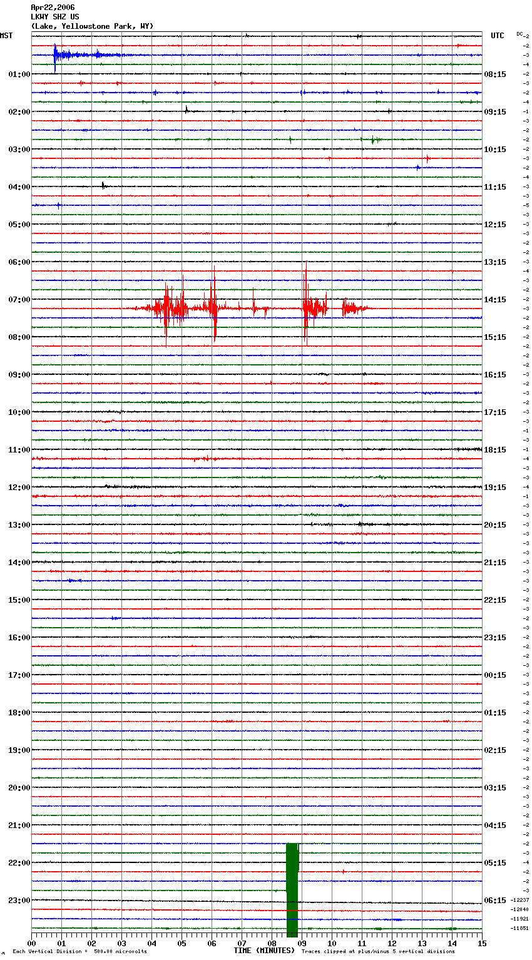This screenshot has height=960, width=532.
Task: Select the 22:00 MST time label
Action: 19,863
